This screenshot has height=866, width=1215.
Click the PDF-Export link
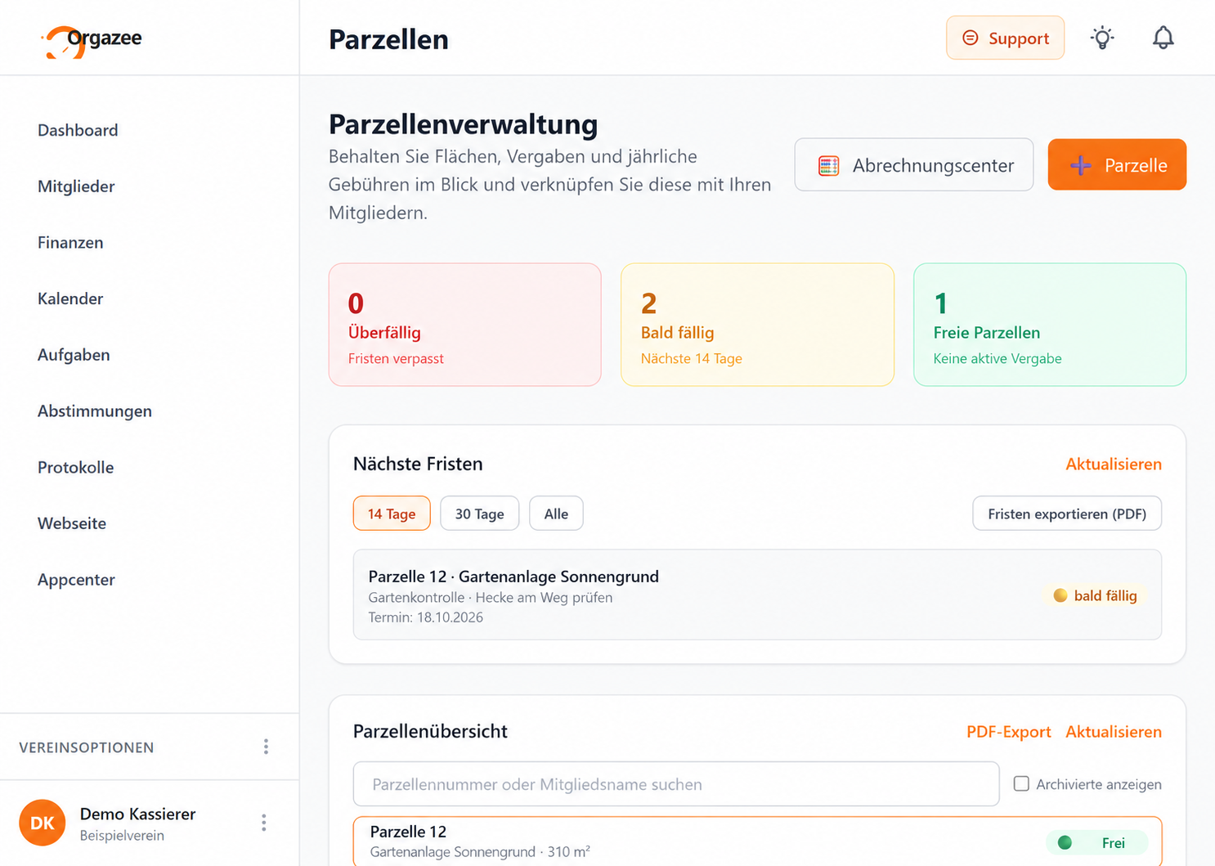1009,732
